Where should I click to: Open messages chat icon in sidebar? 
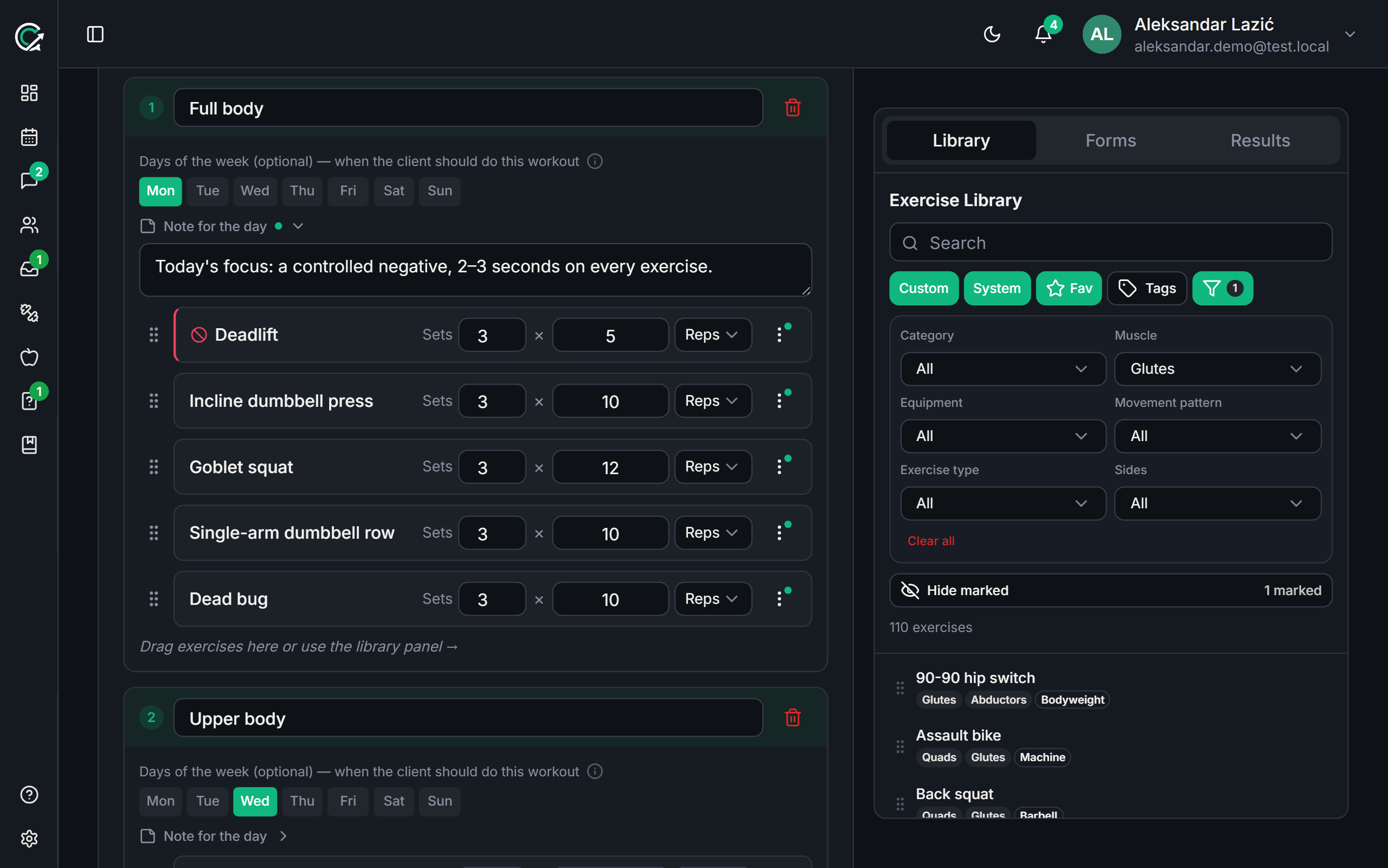pyautogui.click(x=29, y=181)
